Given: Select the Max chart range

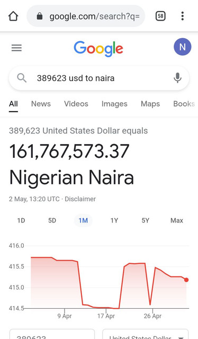Looking at the screenshot, I should 177,220.
